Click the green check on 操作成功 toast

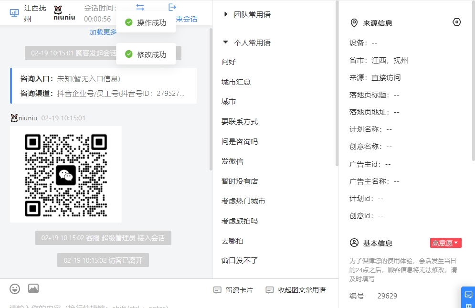129,22
